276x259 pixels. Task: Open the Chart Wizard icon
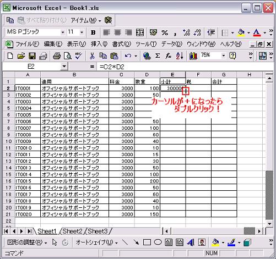click(193, 56)
